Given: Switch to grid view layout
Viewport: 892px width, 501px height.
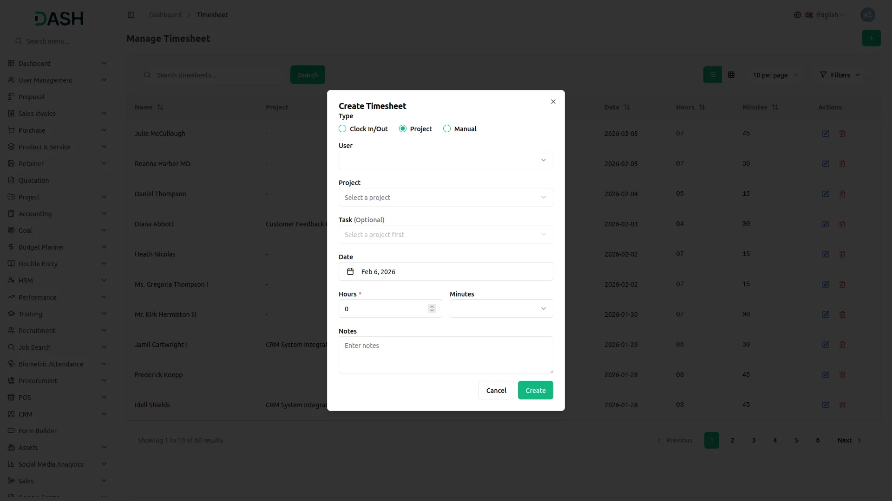Looking at the screenshot, I should pos(731,75).
